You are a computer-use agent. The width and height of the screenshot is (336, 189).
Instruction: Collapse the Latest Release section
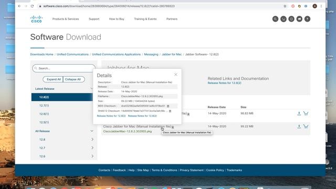pos(91,89)
